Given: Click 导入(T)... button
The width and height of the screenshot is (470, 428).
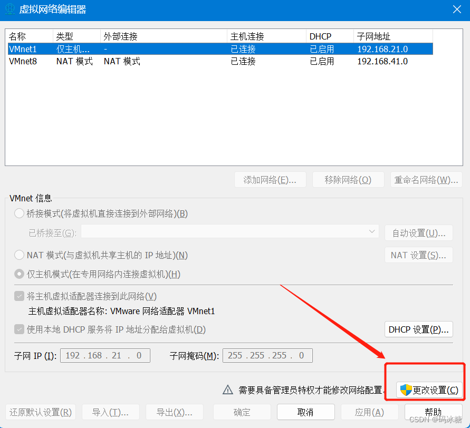Looking at the screenshot, I should (x=111, y=412).
